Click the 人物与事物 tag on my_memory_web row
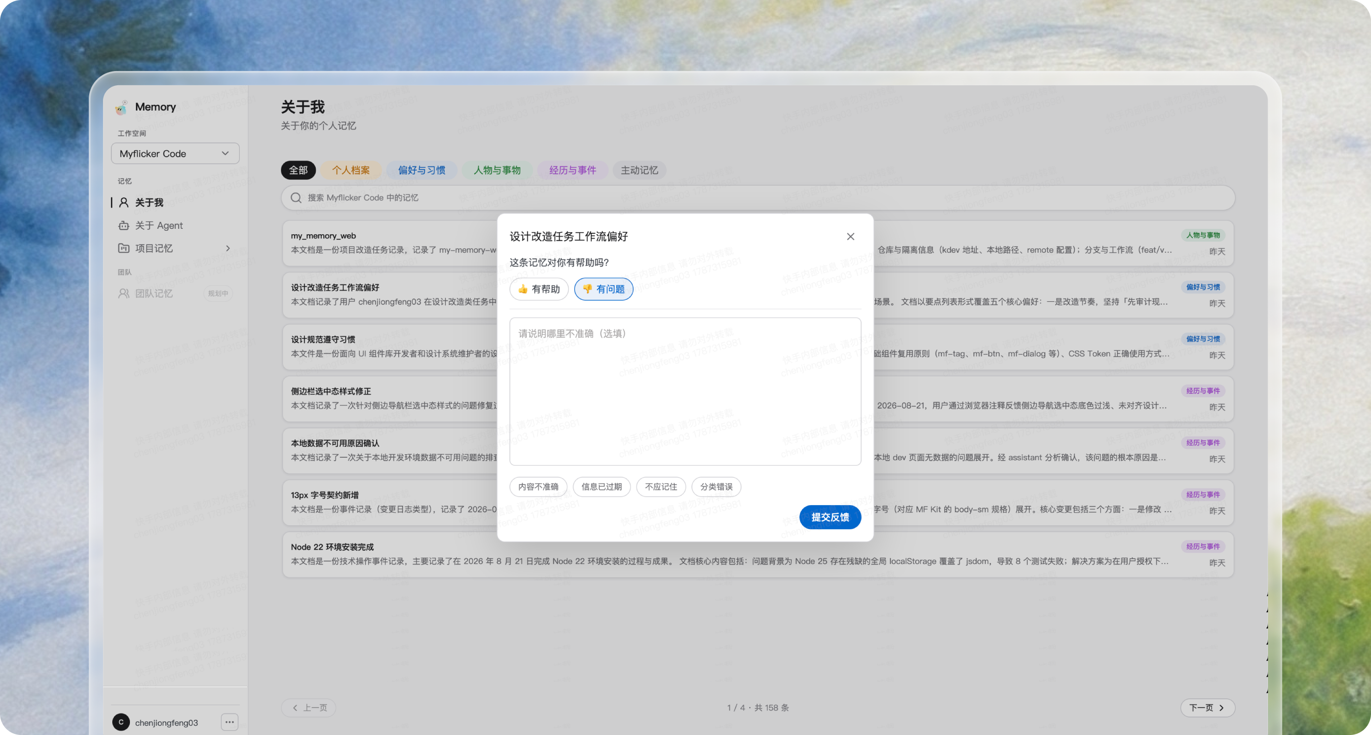Screen dimensions: 1371x735 (1203, 235)
